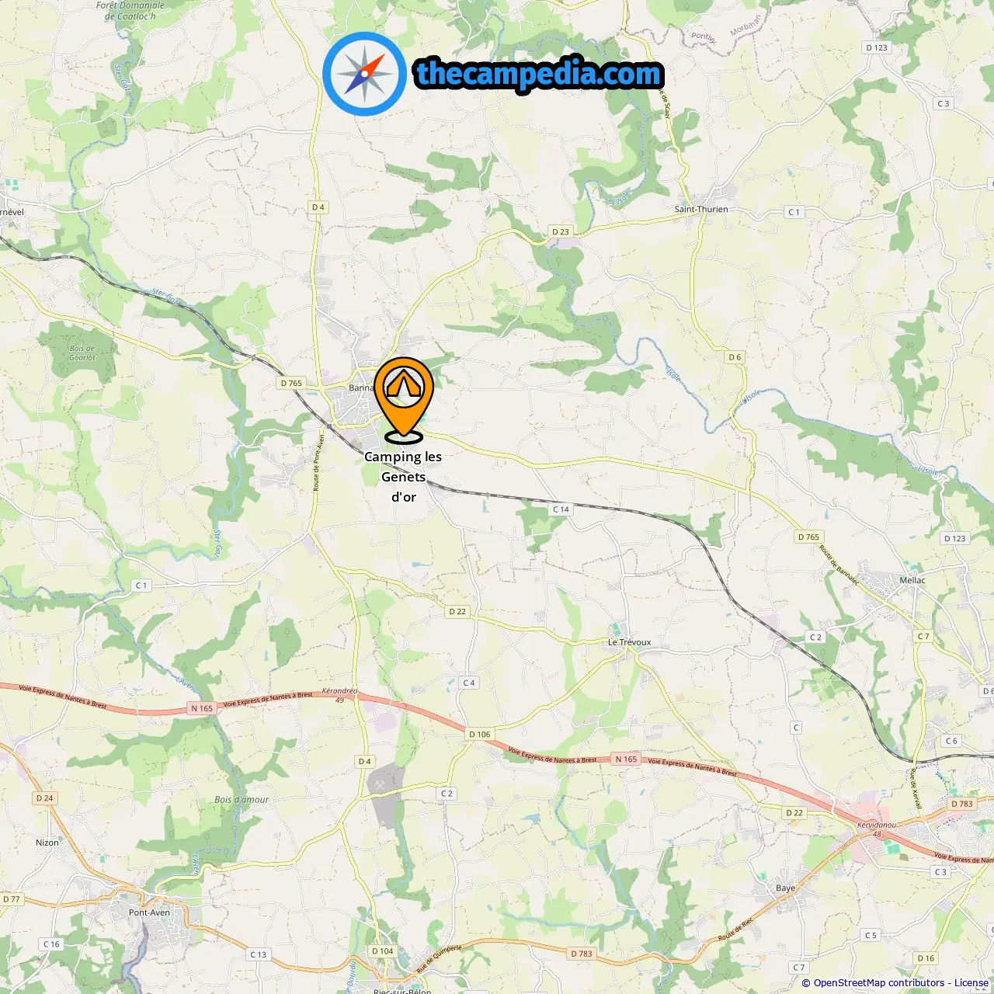Select the D 106 road shield

[480, 734]
